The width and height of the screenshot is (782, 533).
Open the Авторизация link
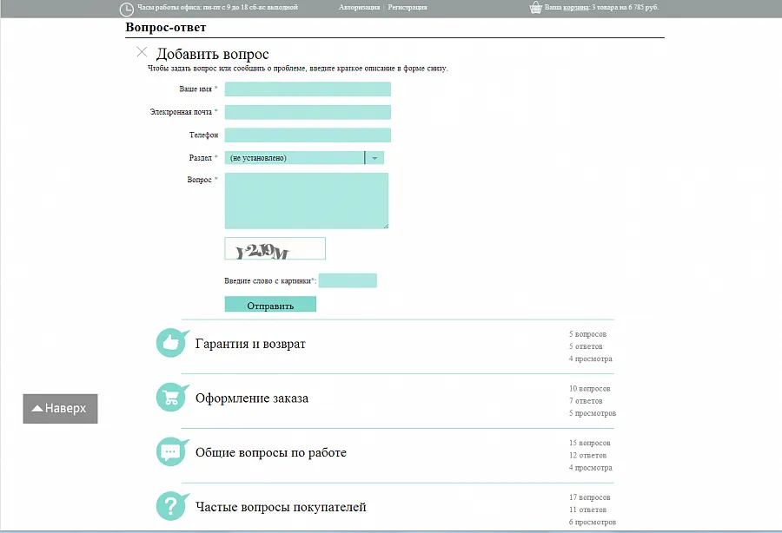(x=359, y=7)
